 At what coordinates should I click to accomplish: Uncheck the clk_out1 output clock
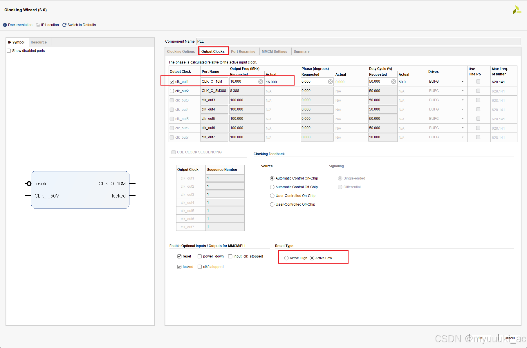pyautogui.click(x=172, y=82)
